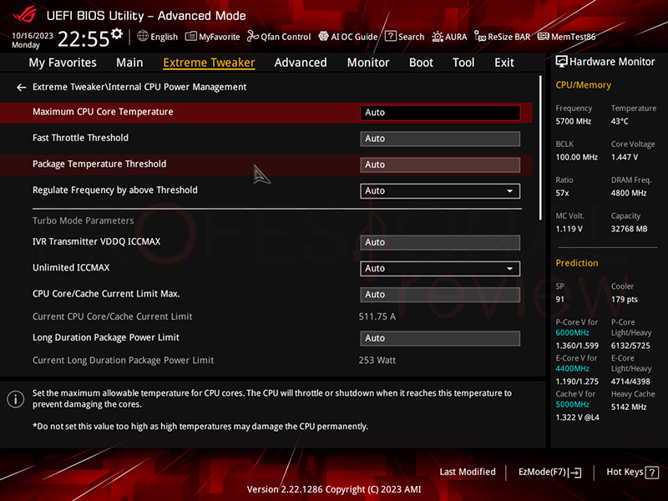Click the EzMode exit arrow icon
This screenshot has width=668, height=501.
click(574, 472)
